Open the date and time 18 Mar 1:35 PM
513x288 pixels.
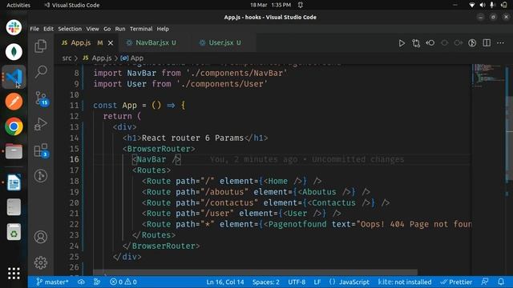point(270,5)
